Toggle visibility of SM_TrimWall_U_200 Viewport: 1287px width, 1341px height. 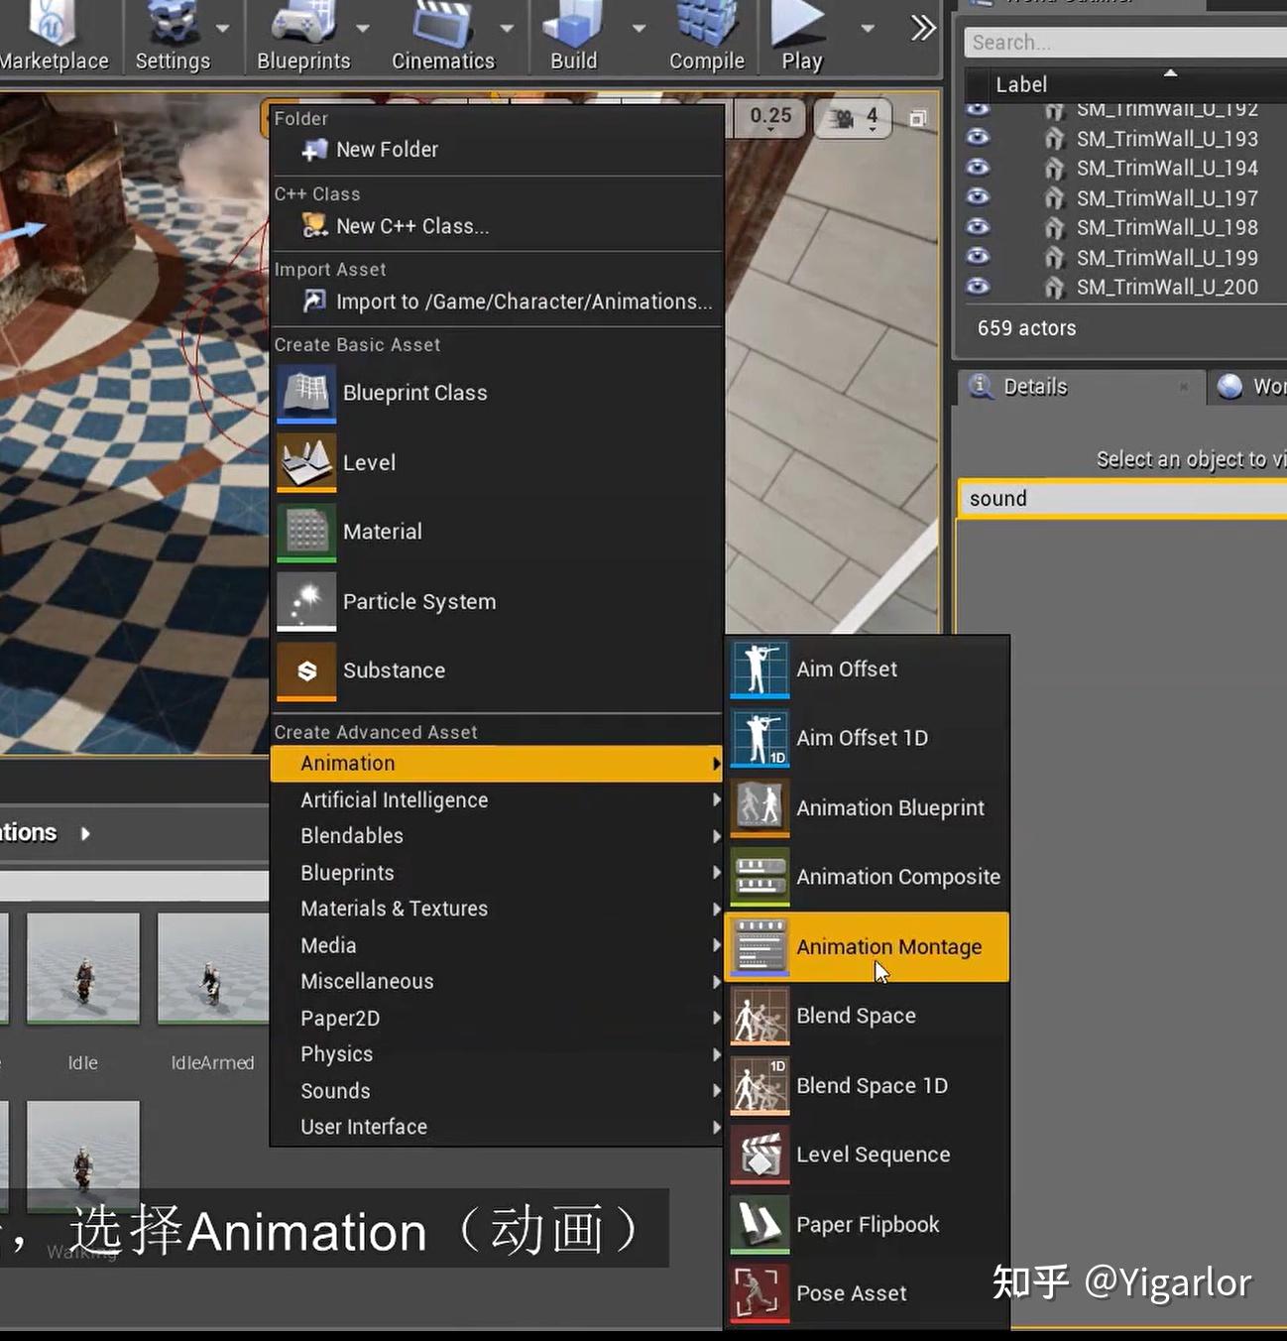[x=978, y=287]
